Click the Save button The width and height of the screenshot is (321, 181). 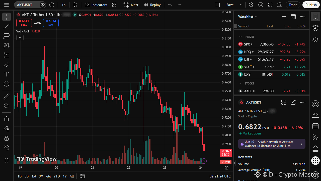pyautogui.click(x=230, y=5)
